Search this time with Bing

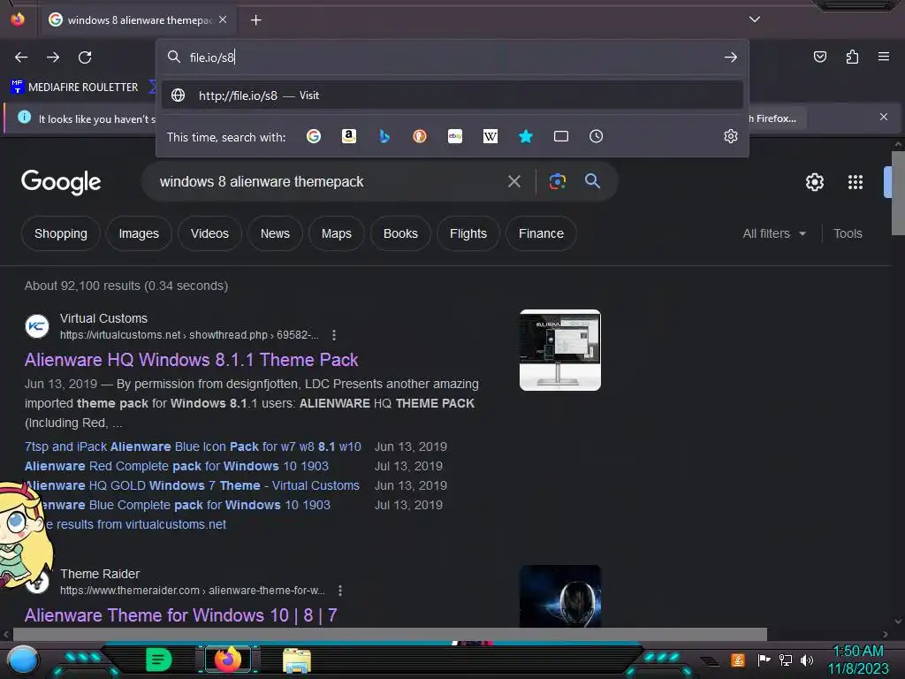(384, 136)
